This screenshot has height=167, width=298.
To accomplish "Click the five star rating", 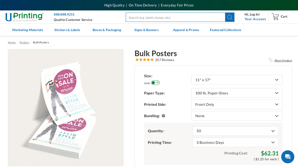I will coord(145,60).
